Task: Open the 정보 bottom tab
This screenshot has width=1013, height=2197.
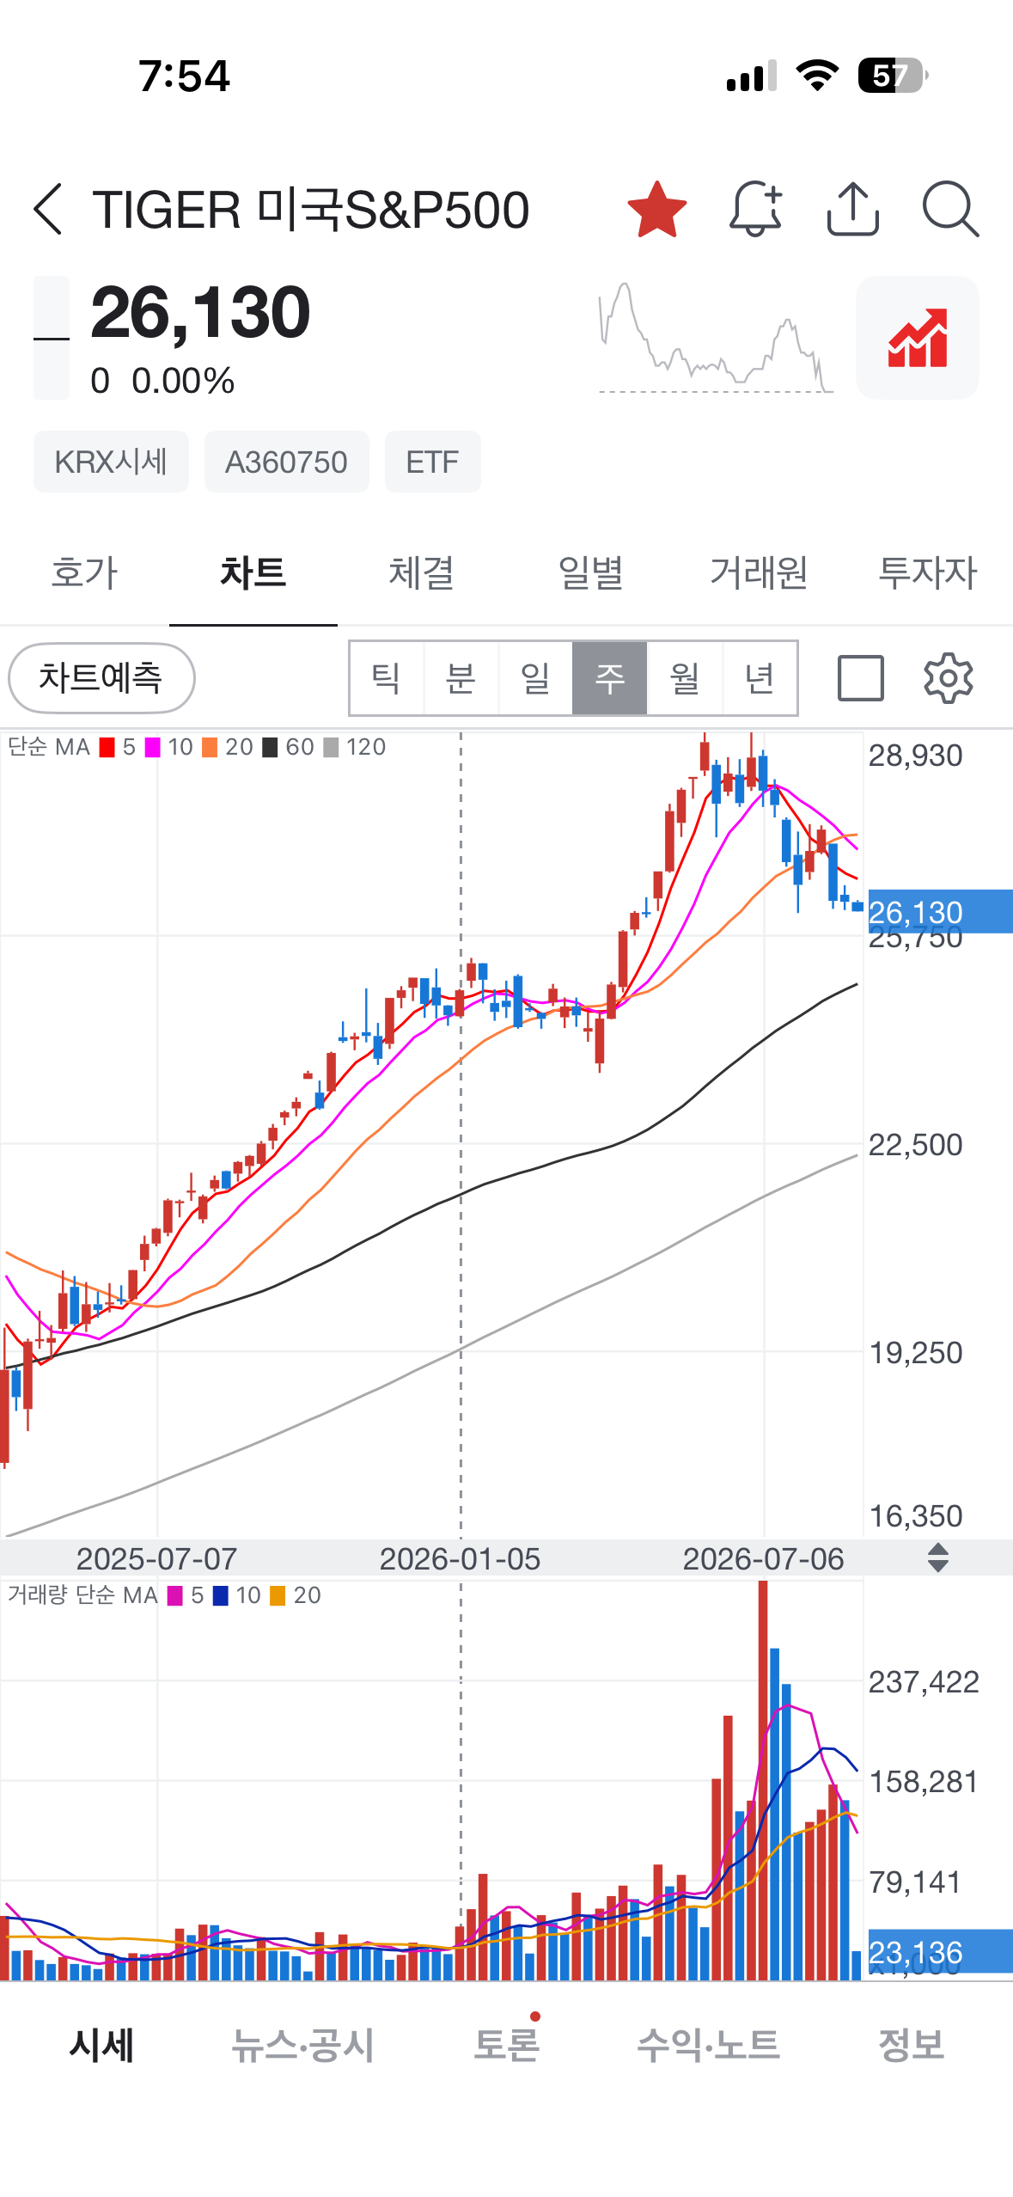Action: (912, 2045)
